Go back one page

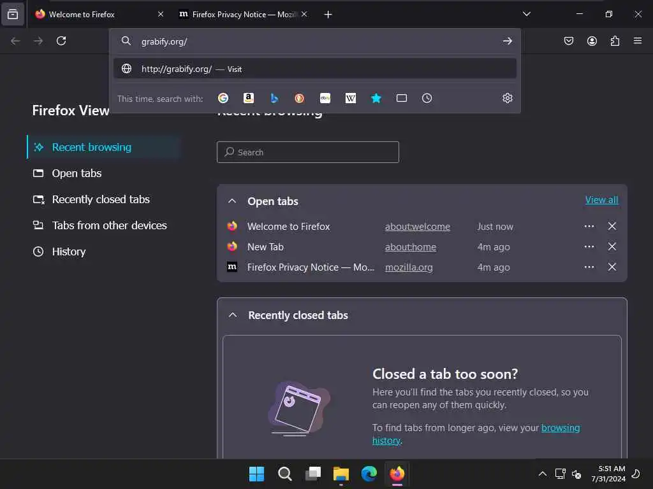coord(15,41)
